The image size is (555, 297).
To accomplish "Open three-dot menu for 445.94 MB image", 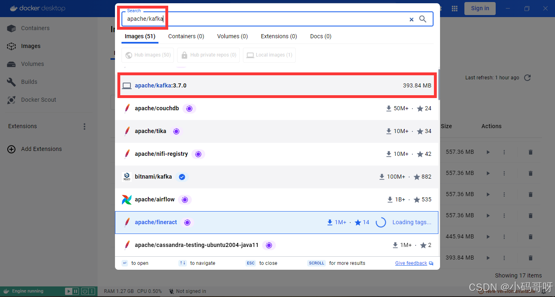I will (x=504, y=237).
